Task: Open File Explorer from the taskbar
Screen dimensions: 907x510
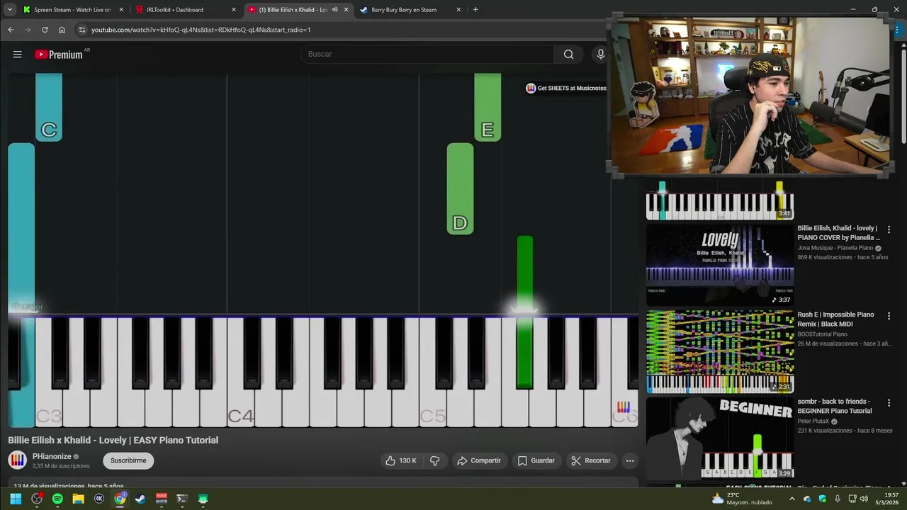Action: click(79, 499)
